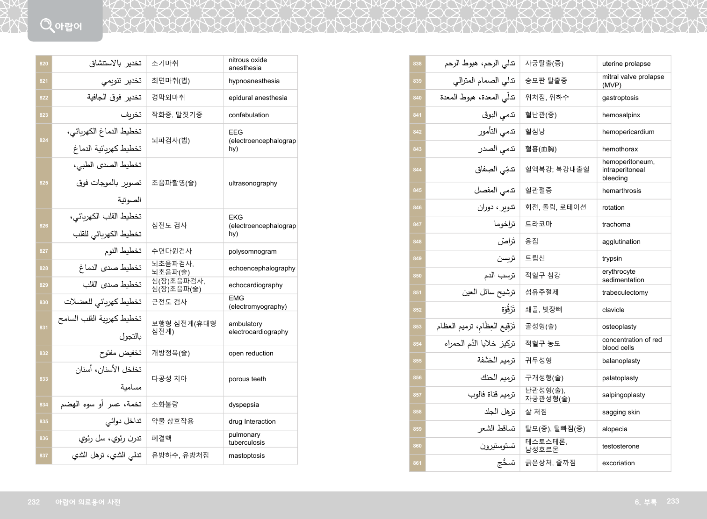The height and width of the screenshot is (519, 707).
Task: Click the Korean term 회전, 돌림, 로테이션
Action: pos(555,207)
